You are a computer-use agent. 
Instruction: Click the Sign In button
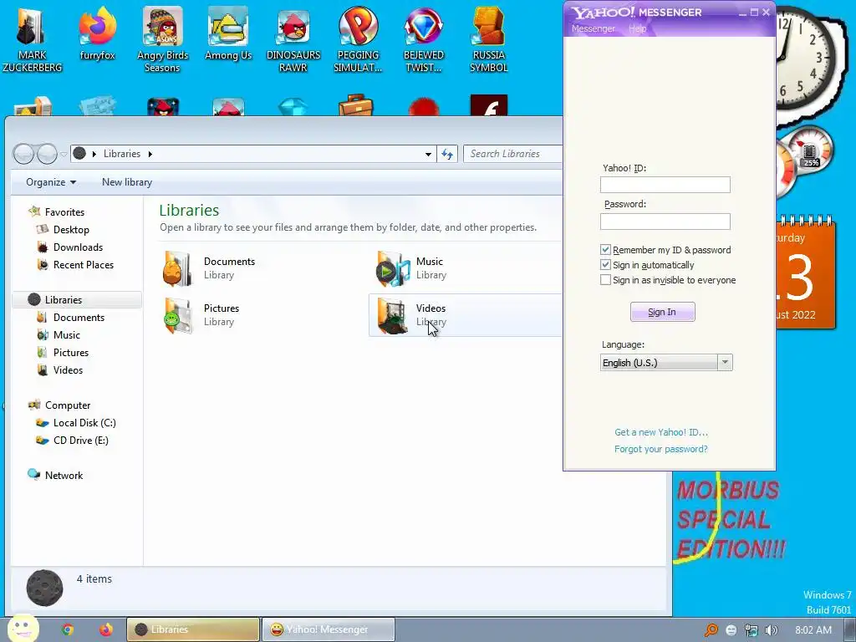click(x=662, y=312)
